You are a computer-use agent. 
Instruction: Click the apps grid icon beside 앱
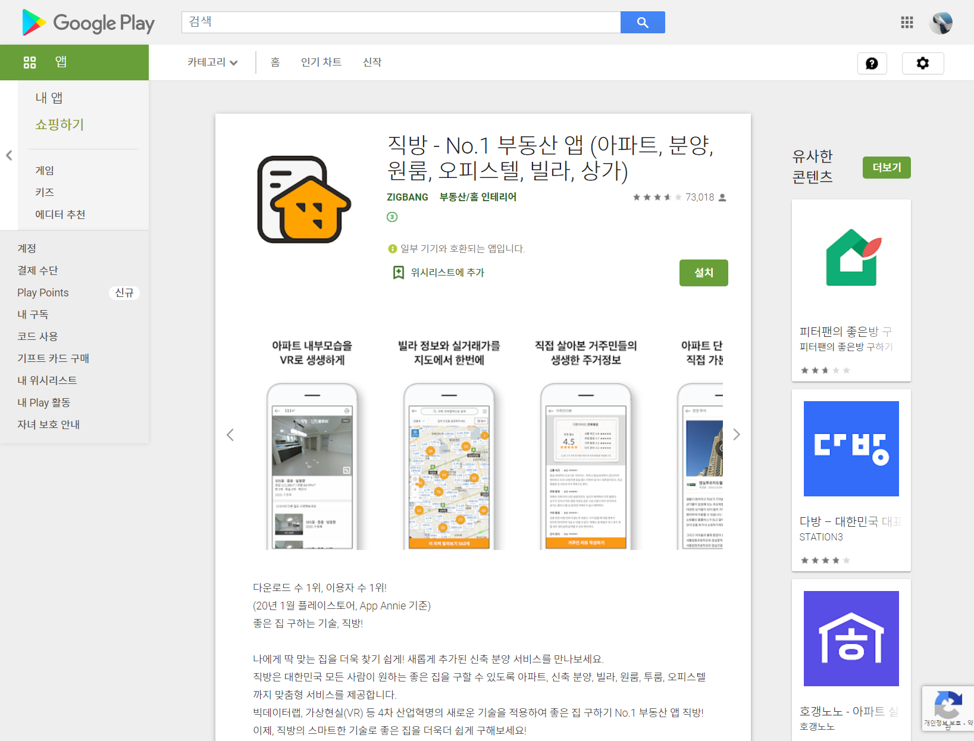point(30,62)
